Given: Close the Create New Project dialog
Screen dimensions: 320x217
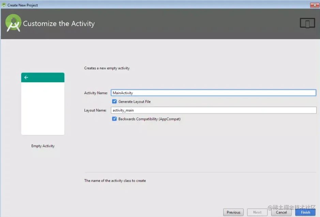Looking at the screenshot, I should [315, 5].
